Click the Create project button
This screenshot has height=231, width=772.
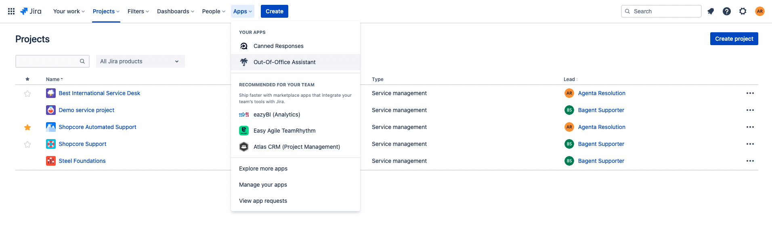pyautogui.click(x=734, y=39)
